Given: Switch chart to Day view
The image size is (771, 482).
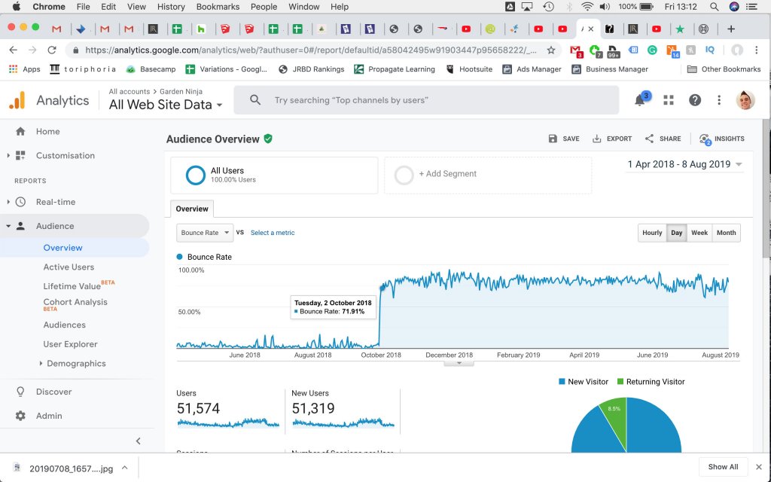Looking at the screenshot, I should (677, 233).
